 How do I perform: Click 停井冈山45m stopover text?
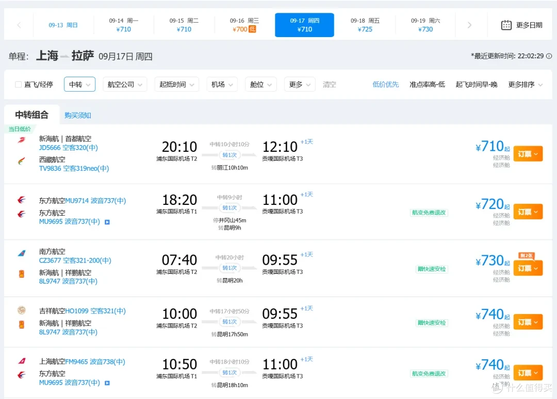[x=230, y=220]
